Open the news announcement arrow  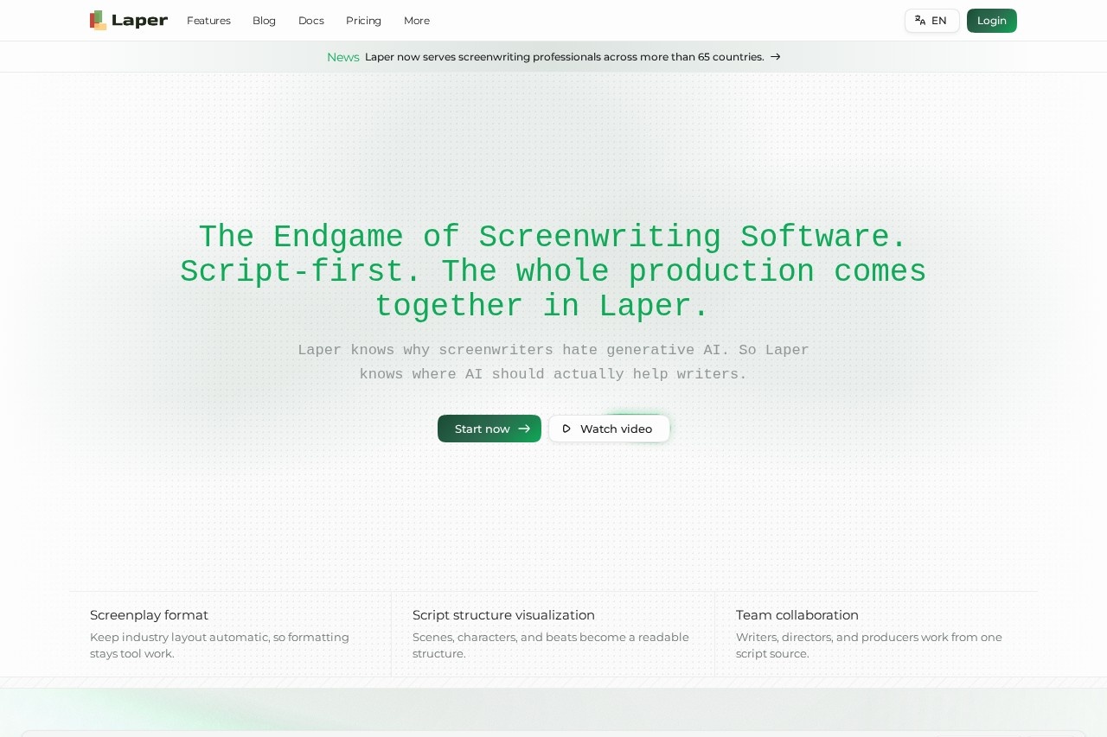(776, 57)
